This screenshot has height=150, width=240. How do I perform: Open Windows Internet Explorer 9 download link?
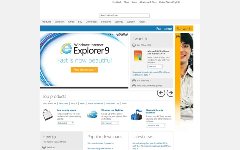click(x=101, y=143)
